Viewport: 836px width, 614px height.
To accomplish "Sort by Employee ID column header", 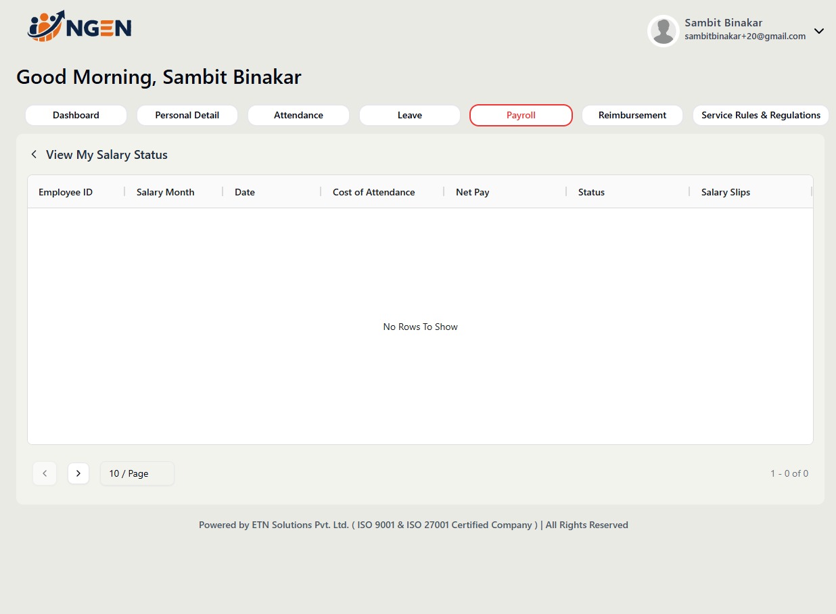I will click(x=66, y=192).
